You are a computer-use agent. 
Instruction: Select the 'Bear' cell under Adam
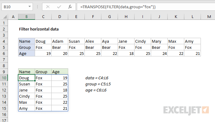[x=60, y=47]
